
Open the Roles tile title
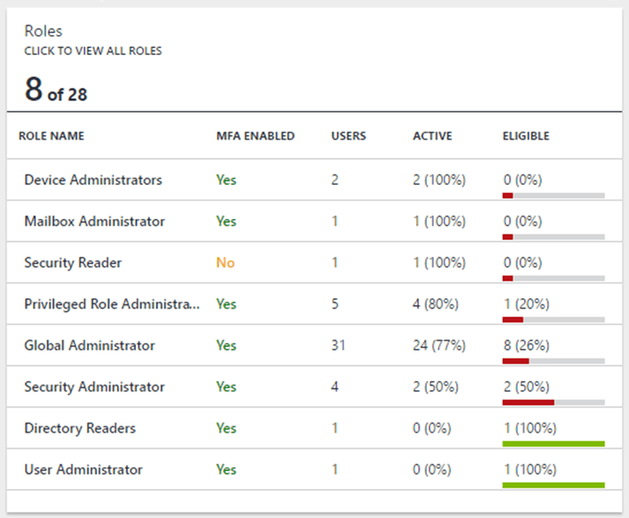tap(44, 31)
